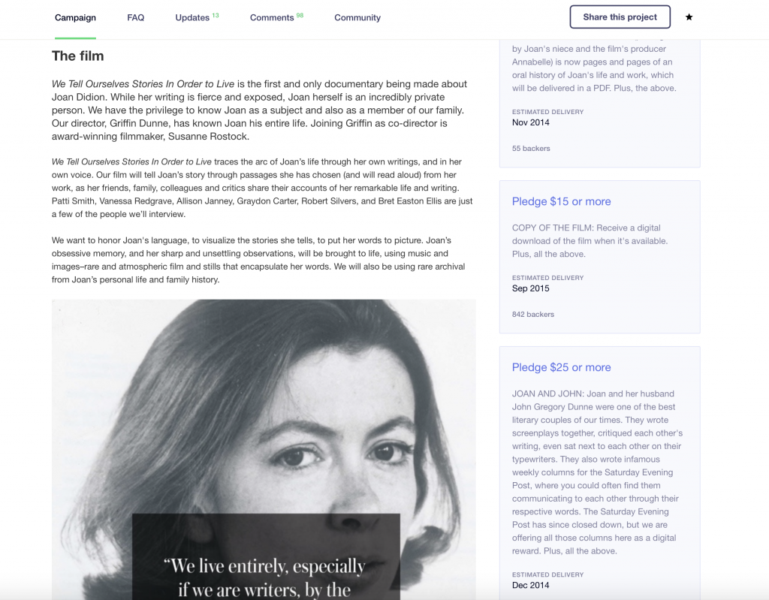Click the 842 backers count

click(x=532, y=315)
